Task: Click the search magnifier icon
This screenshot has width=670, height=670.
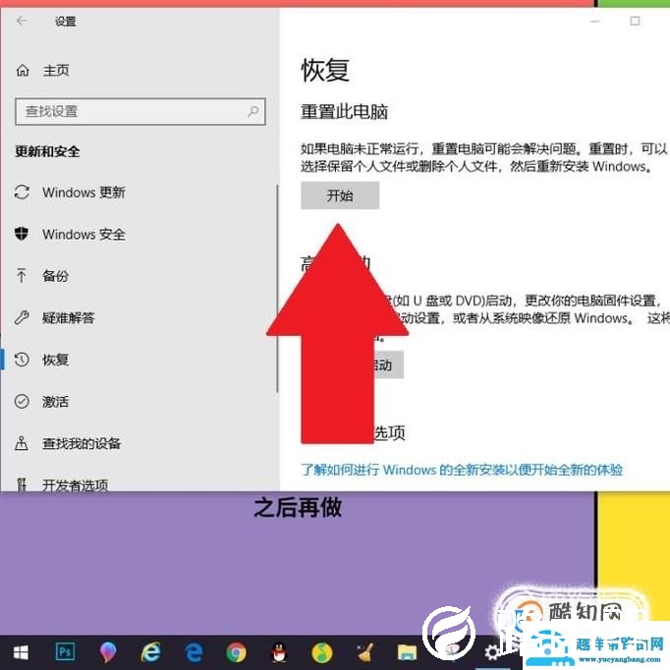Action: point(253,112)
